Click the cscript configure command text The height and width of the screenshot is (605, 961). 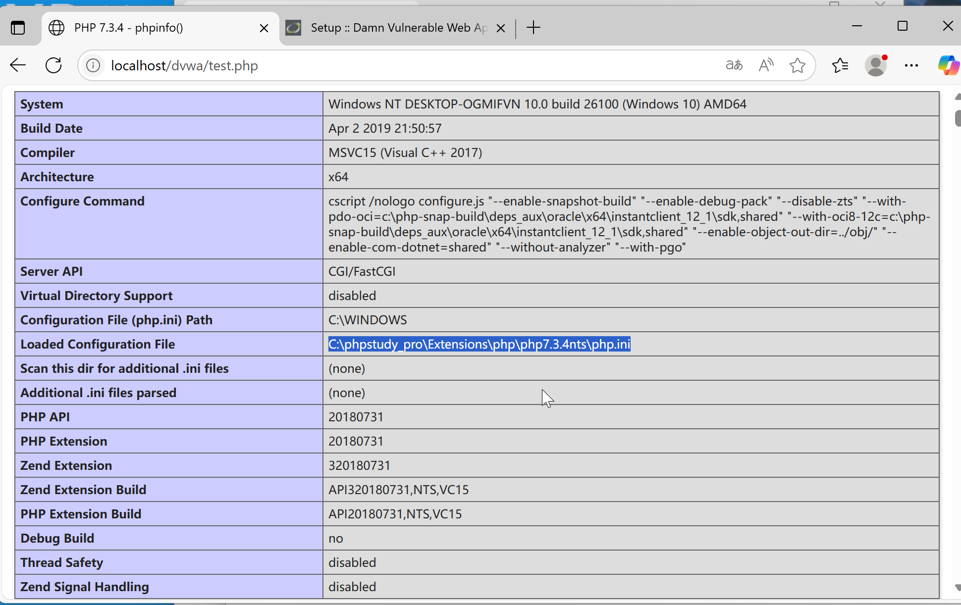[x=629, y=224]
